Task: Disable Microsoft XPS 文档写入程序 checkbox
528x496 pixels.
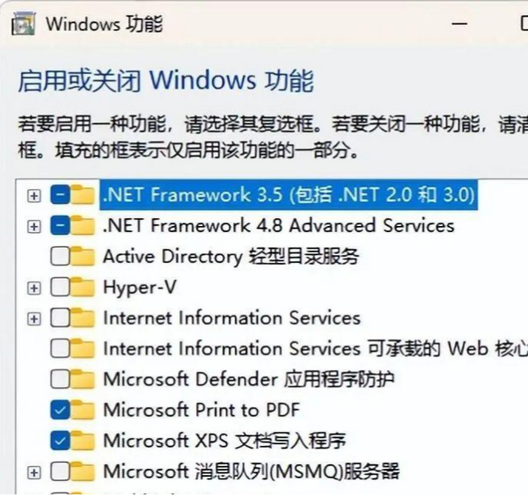Action: click(60, 441)
